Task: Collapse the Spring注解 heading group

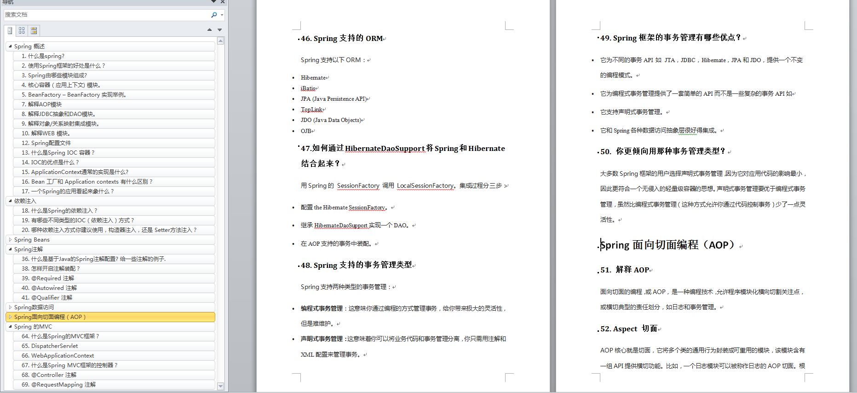Action: click(10, 249)
